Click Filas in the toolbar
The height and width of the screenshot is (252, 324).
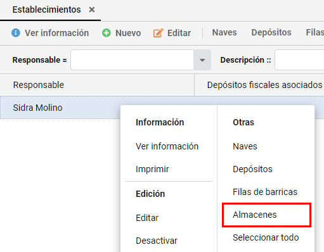[315, 32]
